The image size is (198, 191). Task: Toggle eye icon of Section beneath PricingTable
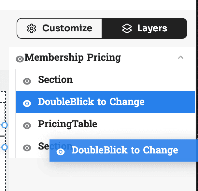pos(27,148)
